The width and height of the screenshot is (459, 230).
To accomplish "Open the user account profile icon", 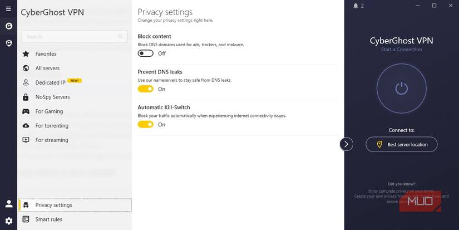I will 8,204.
